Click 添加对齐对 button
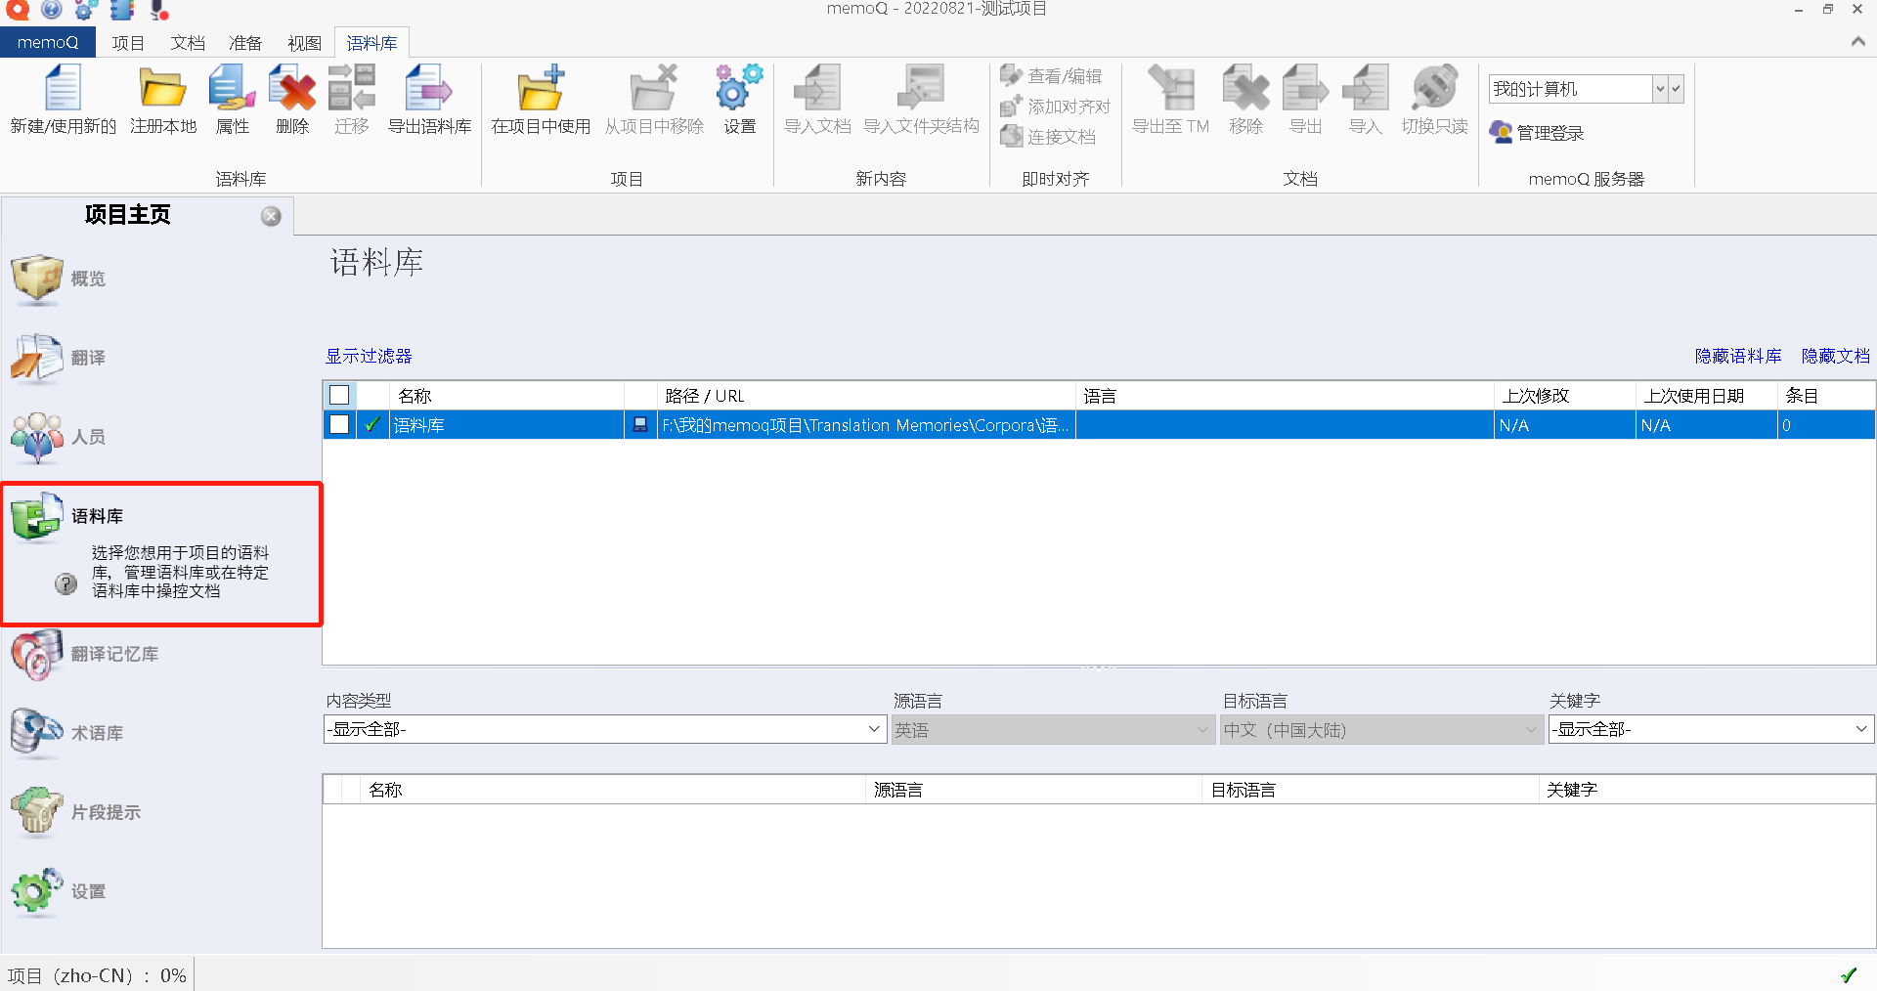 click(1055, 107)
